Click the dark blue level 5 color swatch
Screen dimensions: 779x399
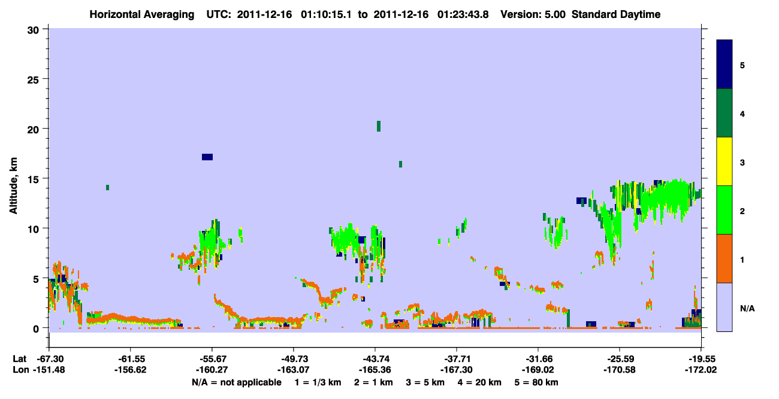[724, 65]
